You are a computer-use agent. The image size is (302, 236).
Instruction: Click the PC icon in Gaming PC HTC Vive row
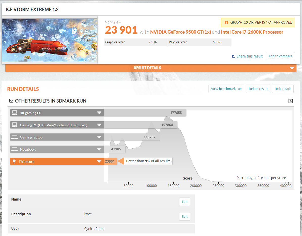[x=14, y=125]
